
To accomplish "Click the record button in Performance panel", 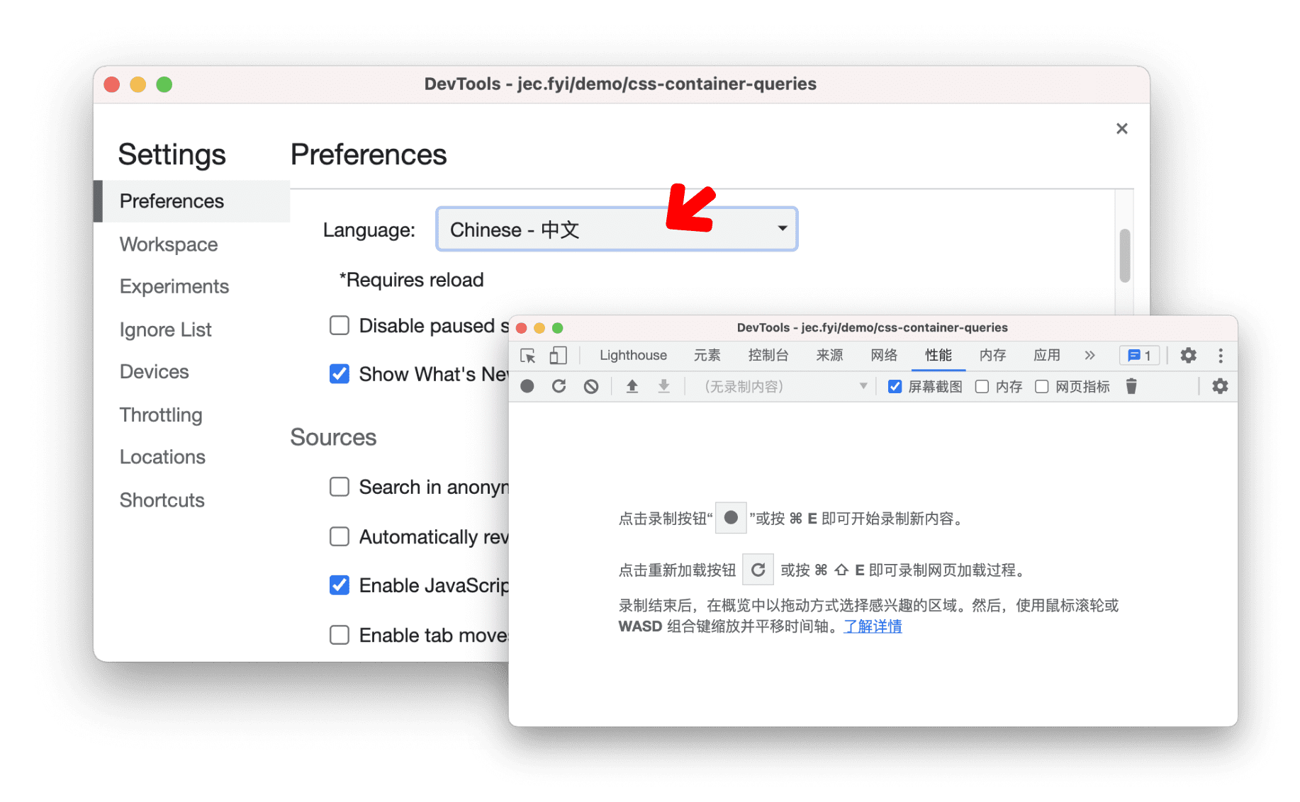I will click(527, 386).
